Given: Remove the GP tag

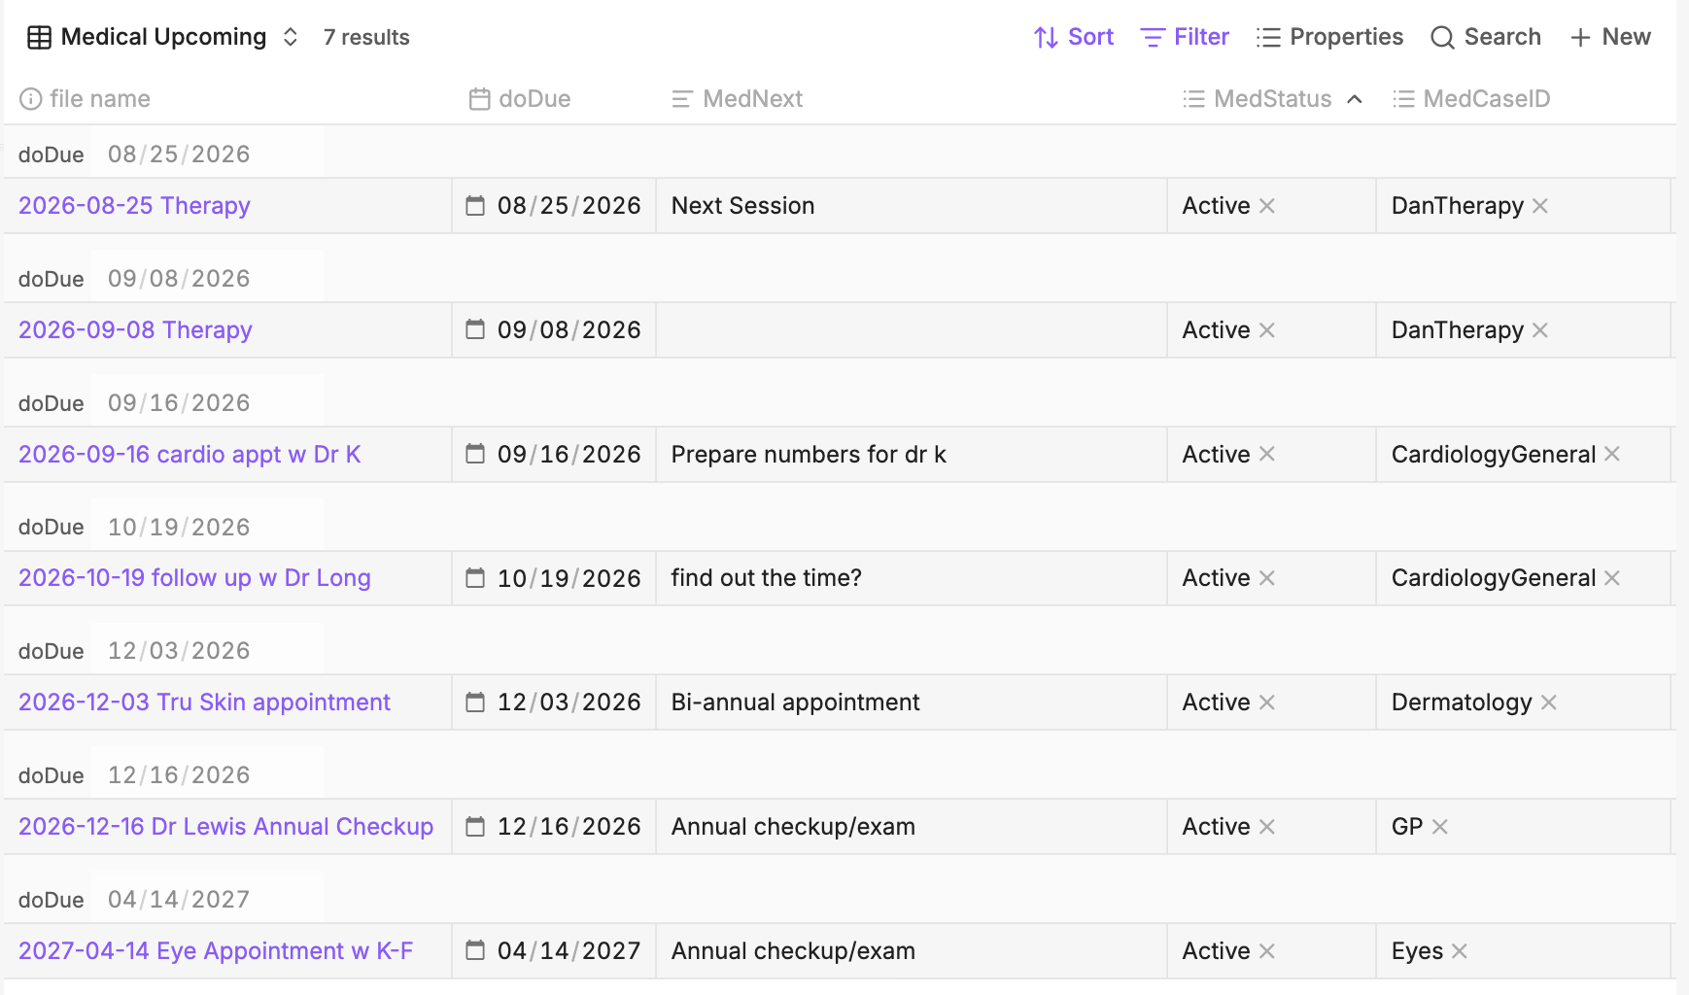Looking at the screenshot, I should coord(1440,827).
